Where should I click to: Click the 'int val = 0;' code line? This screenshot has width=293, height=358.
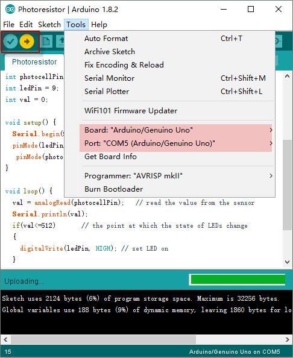[27, 99]
